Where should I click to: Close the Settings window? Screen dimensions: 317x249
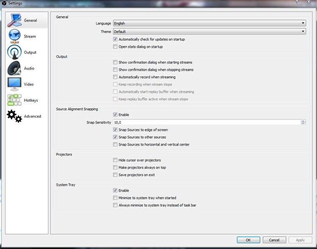(309, 2)
